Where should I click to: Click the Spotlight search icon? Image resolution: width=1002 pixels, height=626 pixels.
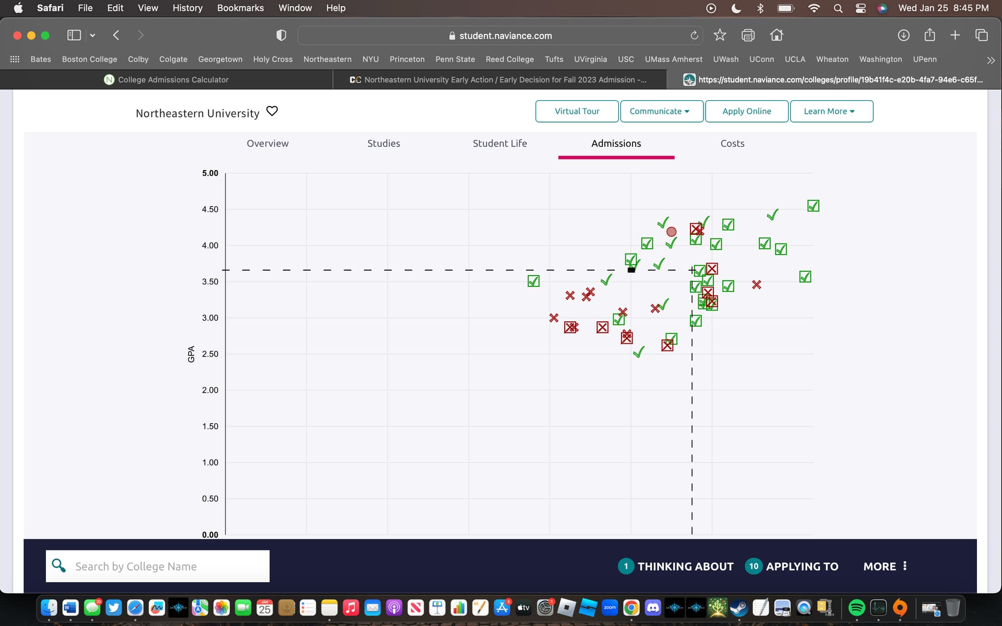838,8
